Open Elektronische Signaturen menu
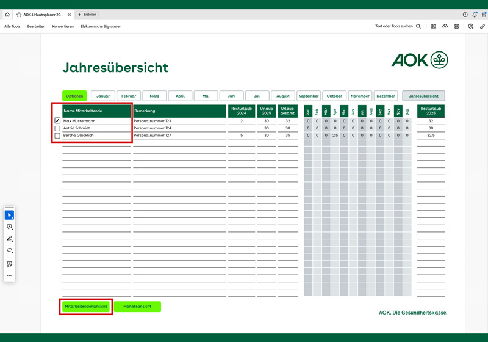The image size is (488, 342). coord(101,26)
